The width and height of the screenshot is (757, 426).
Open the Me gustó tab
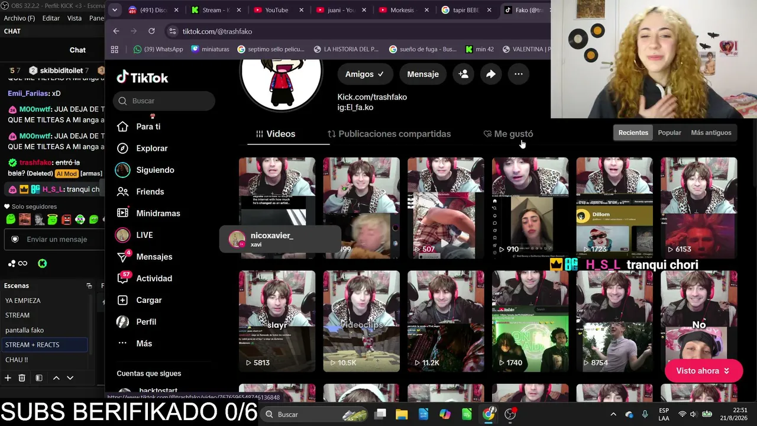[508, 134]
